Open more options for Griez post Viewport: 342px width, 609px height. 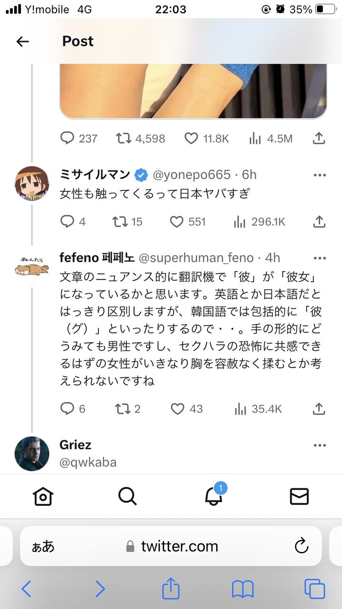(320, 445)
